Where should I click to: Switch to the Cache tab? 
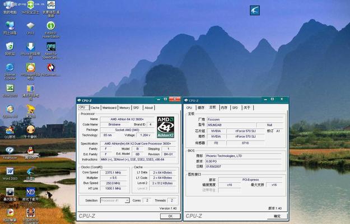(95, 108)
